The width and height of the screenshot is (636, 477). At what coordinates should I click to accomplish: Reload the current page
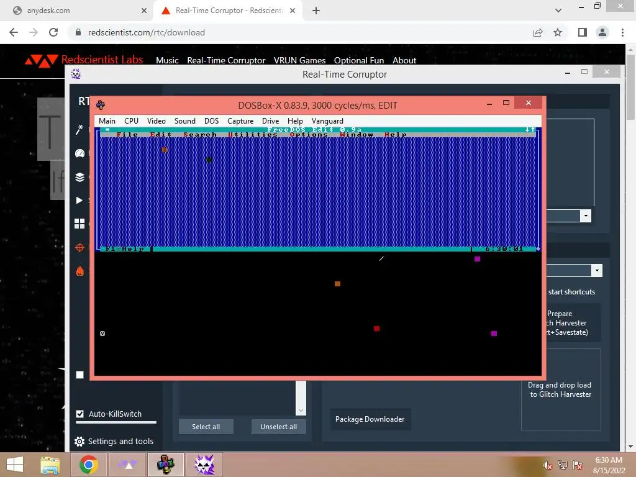click(x=53, y=32)
